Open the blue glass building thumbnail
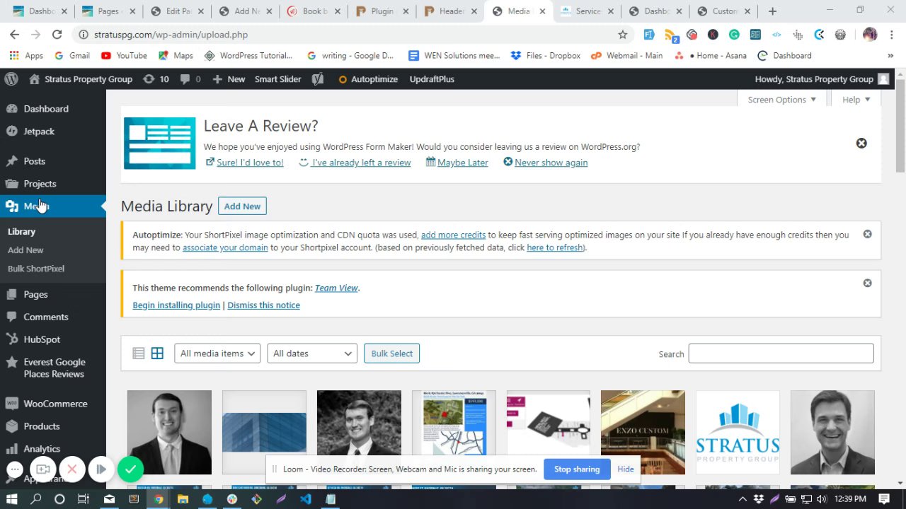Screen dimensions: 906x509 point(264,433)
